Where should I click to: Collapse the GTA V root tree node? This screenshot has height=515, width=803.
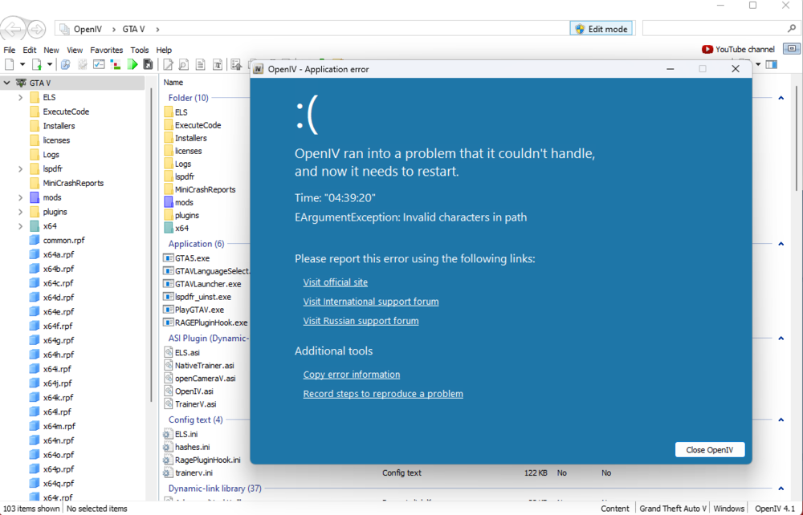pyautogui.click(x=7, y=83)
